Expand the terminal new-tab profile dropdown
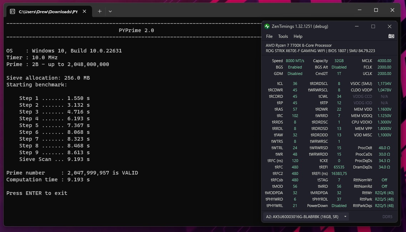Image resolution: width=406 pixels, height=232 pixels. point(110,11)
